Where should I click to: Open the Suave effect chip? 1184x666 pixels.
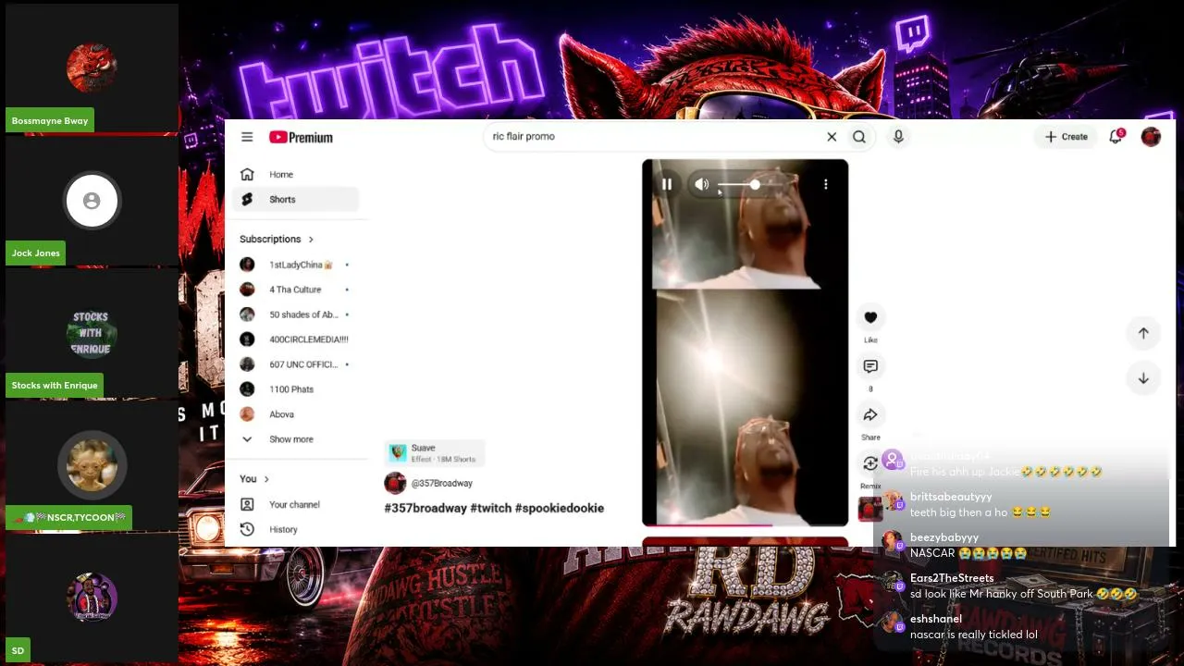[434, 452]
